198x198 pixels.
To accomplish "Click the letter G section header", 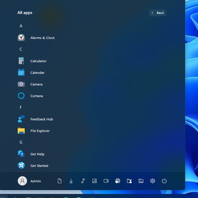I will coord(21,142).
